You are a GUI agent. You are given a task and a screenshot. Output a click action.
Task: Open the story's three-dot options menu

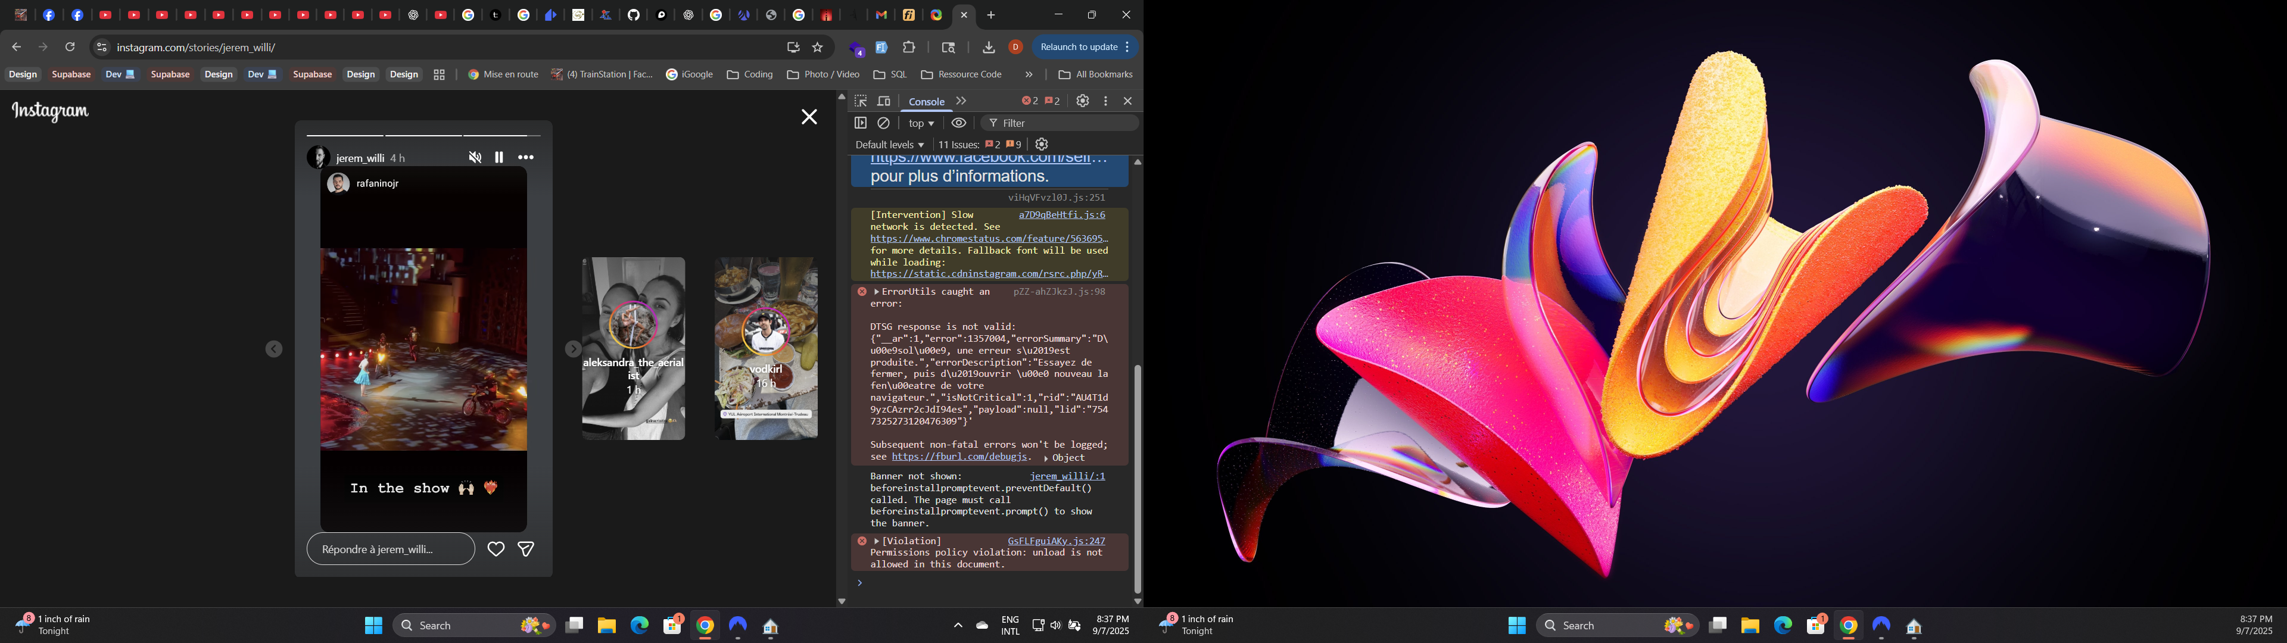point(526,157)
